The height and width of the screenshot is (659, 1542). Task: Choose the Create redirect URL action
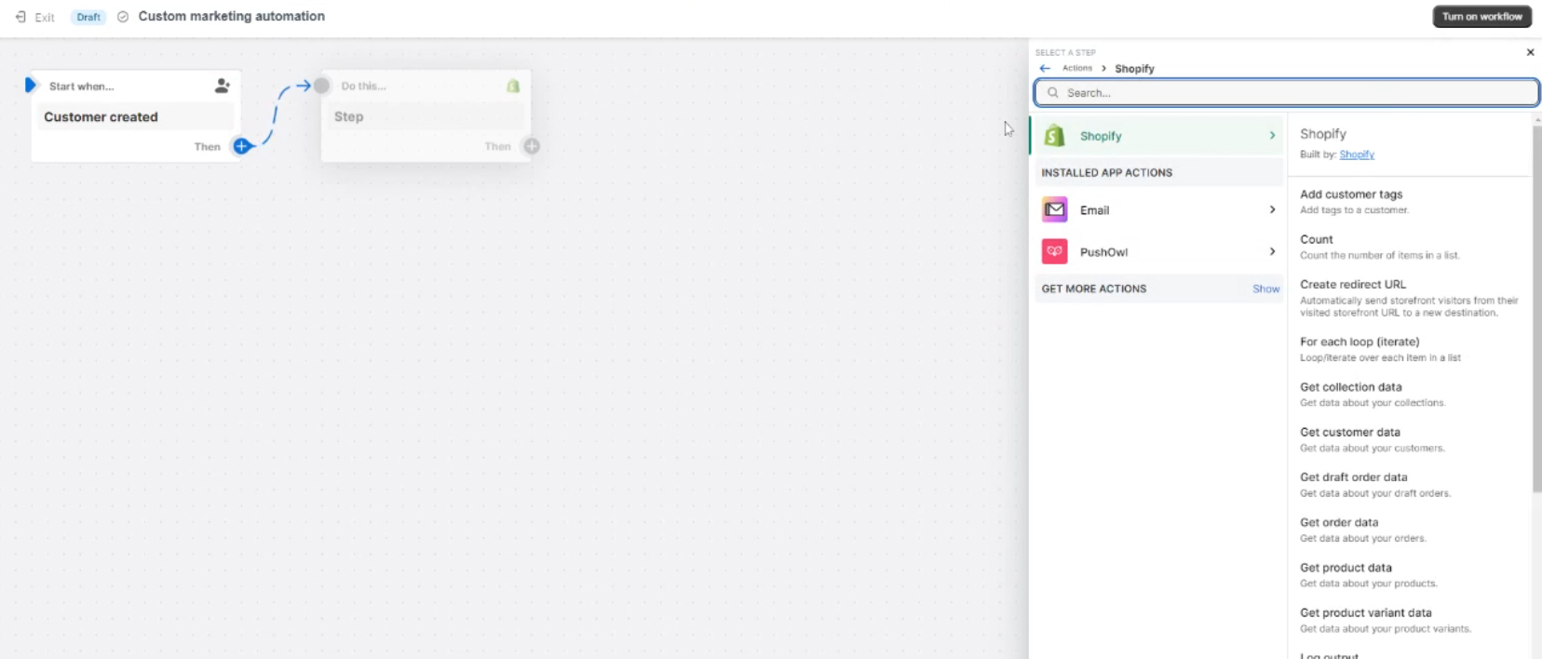(1409, 298)
